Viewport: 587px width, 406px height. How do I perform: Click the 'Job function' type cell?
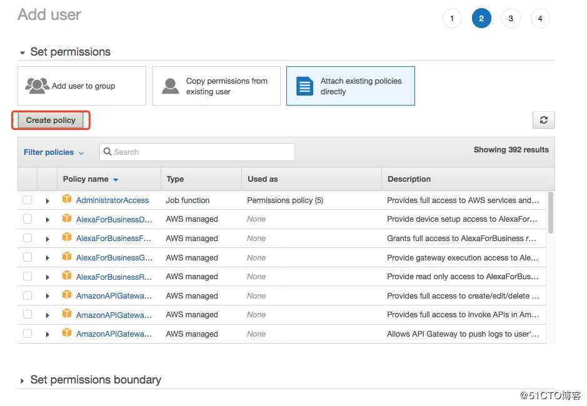[188, 201]
